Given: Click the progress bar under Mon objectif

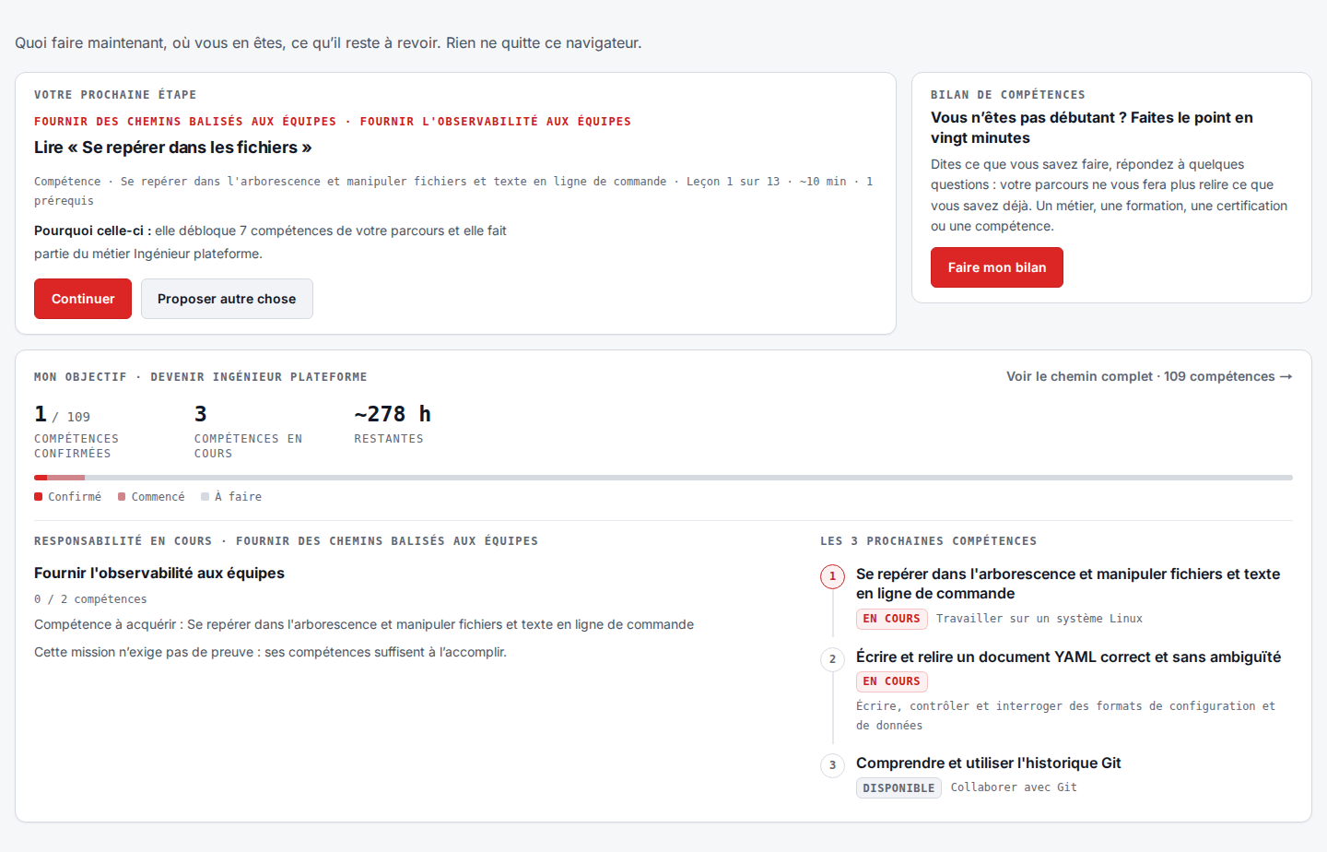Looking at the screenshot, I should pos(663,478).
